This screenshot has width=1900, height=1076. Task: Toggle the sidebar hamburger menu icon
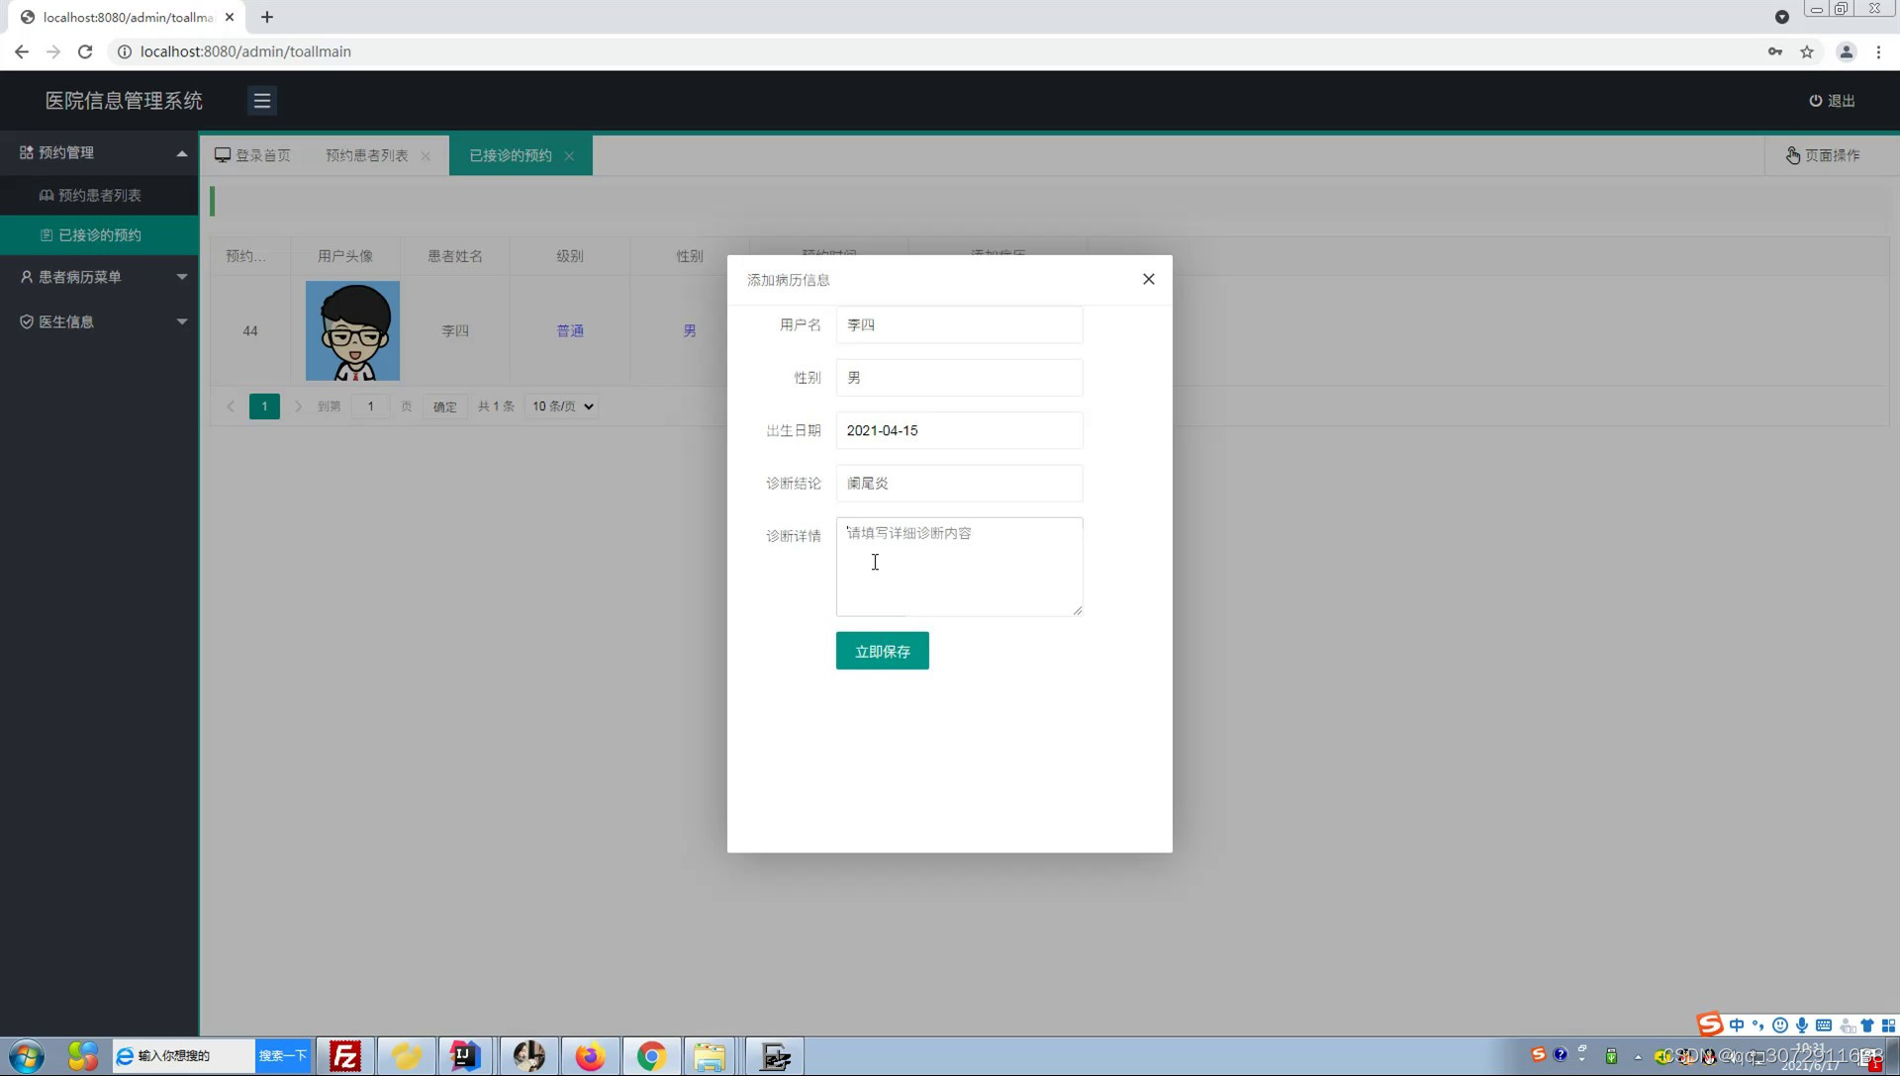[x=261, y=101]
